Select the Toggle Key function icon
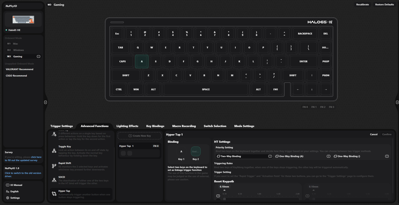This screenshot has height=205, width=399. click(54, 150)
